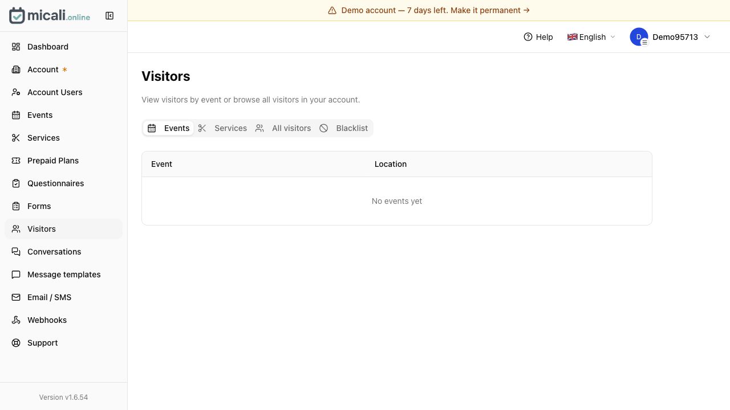730x410 pixels.
Task: Open Dashboard from the sidebar
Action: [x=63, y=47]
